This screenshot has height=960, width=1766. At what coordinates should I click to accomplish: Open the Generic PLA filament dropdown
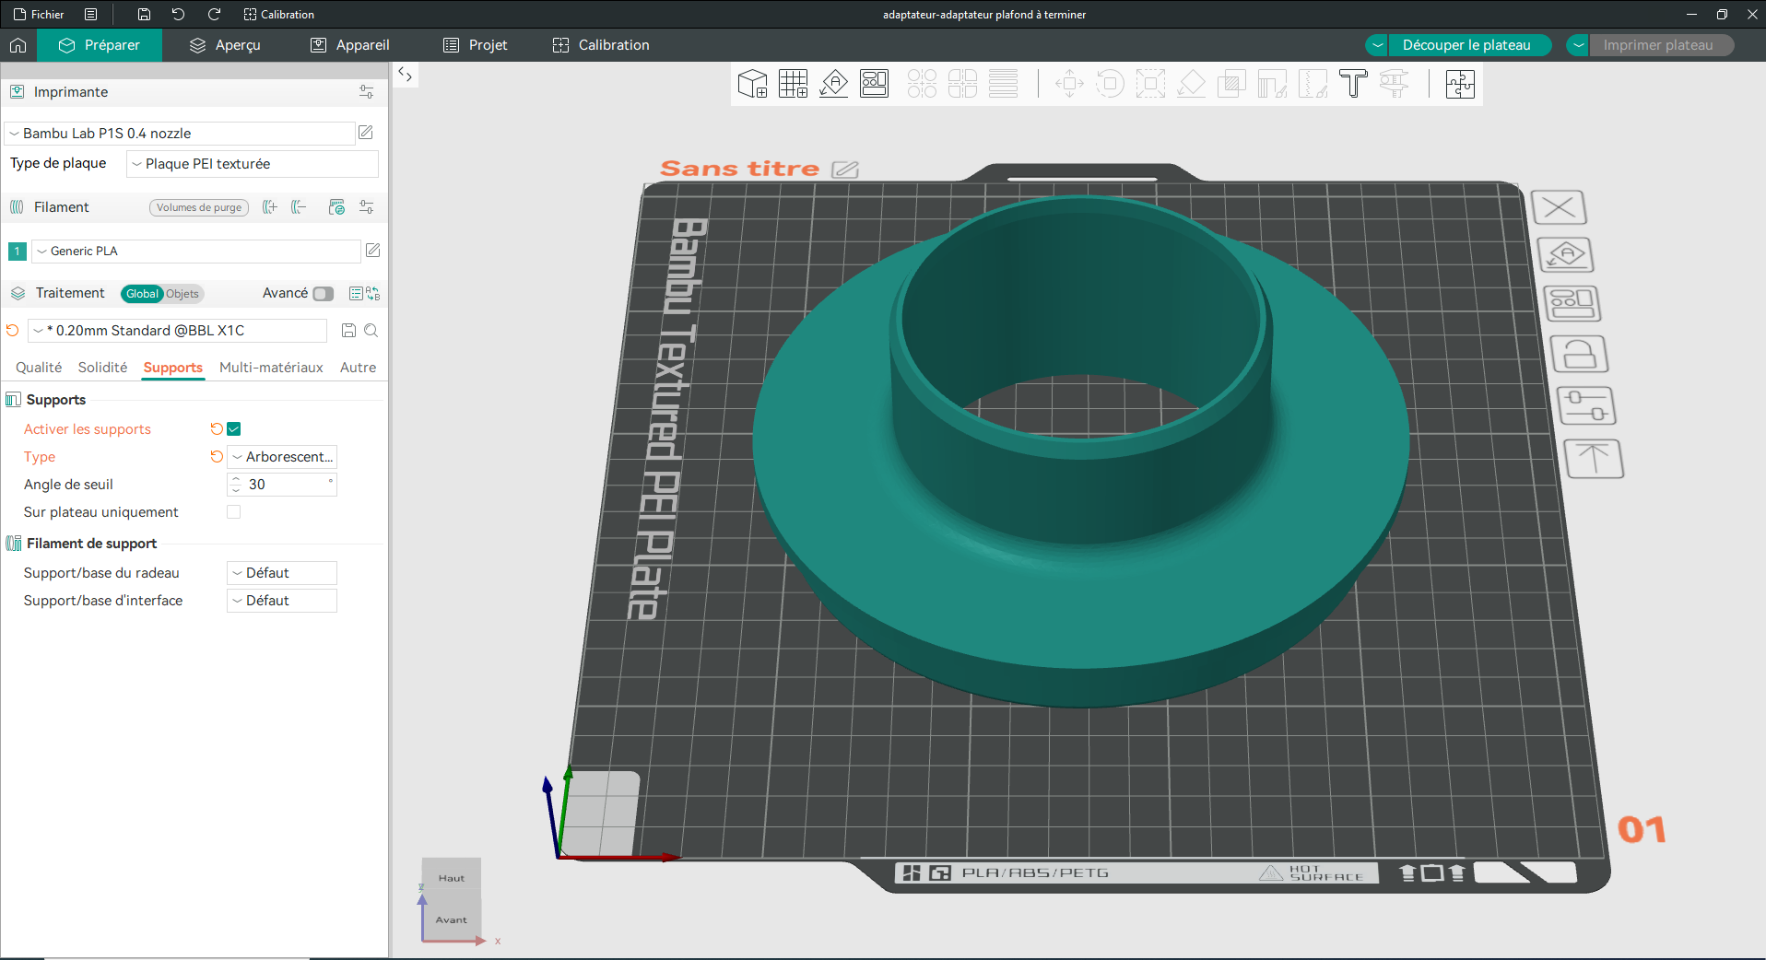(x=195, y=251)
